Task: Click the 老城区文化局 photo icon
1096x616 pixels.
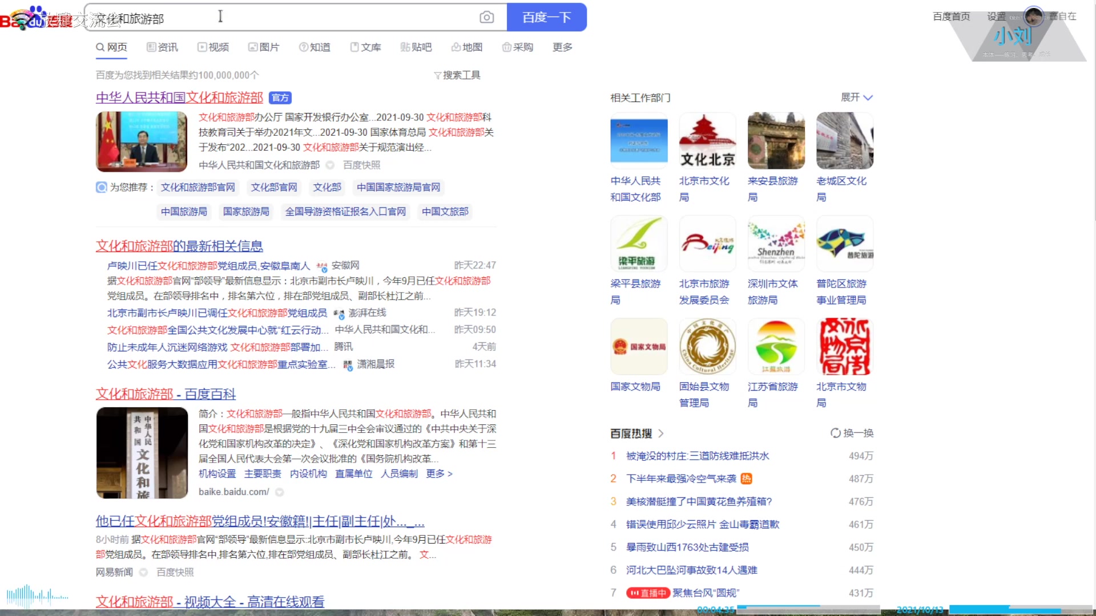Action: [844, 140]
